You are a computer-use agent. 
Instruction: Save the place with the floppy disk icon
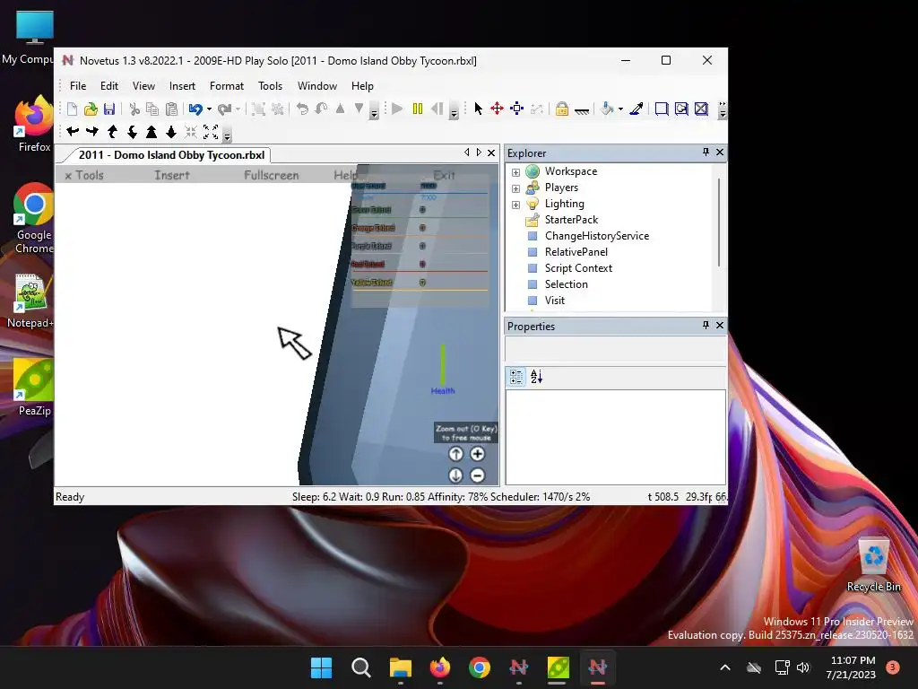pyautogui.click(x=109, y=109)
